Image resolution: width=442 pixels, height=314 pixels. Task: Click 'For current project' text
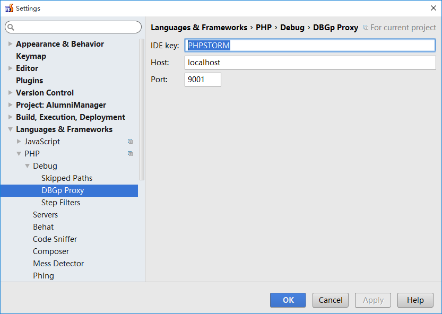click(x=403, y=28)
